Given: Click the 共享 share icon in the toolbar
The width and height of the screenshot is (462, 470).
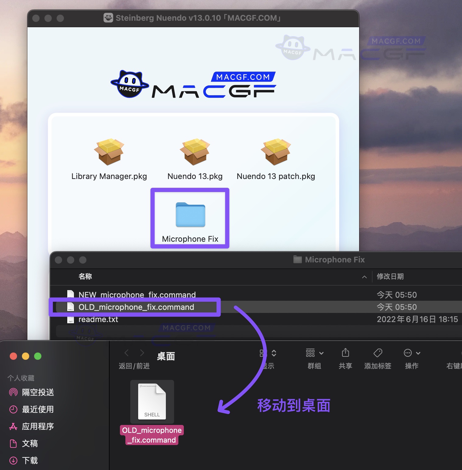Looking at the screenshot, I should click(x=345, y=353).
